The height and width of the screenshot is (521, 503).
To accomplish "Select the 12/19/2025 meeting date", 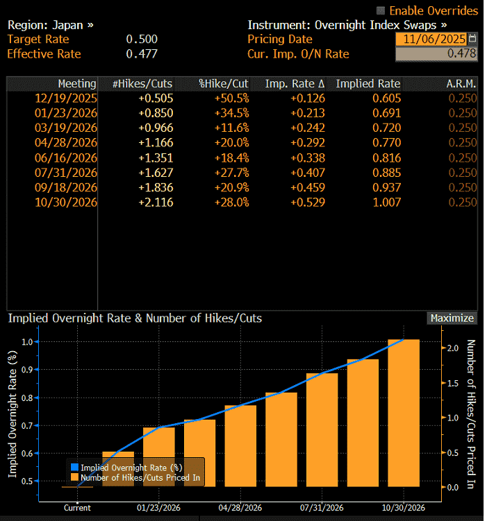I will 66,98.
